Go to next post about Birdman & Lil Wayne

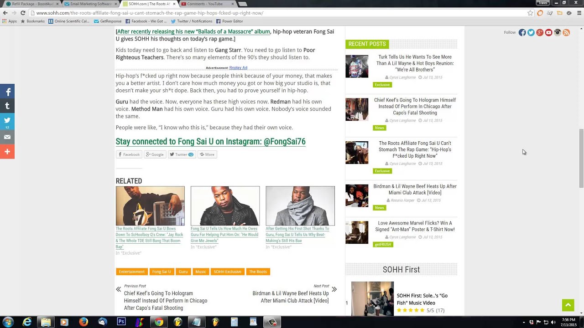(291, 297)
